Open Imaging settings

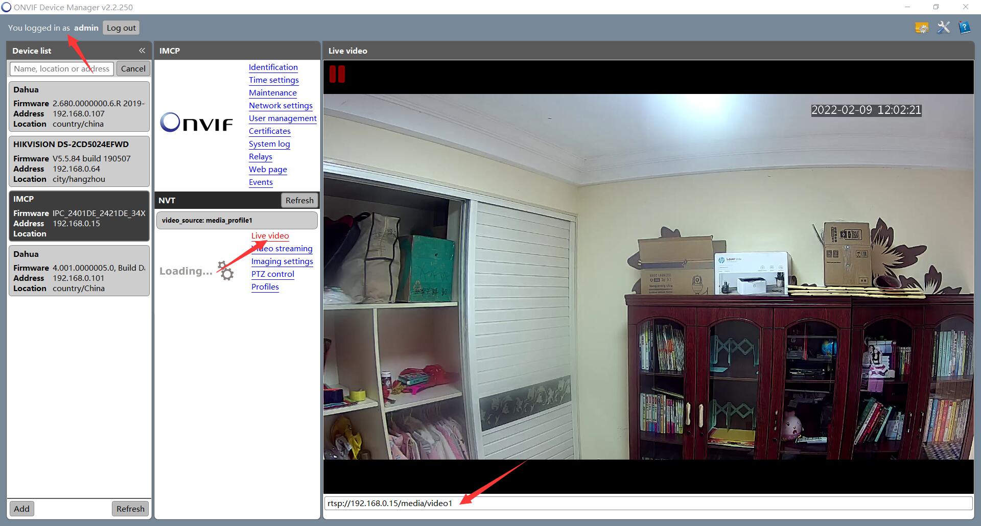coord(282,261)
